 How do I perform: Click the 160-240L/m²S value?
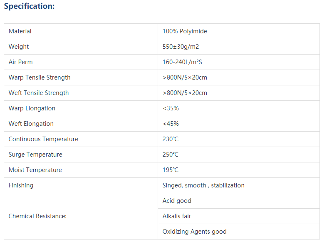182,62
